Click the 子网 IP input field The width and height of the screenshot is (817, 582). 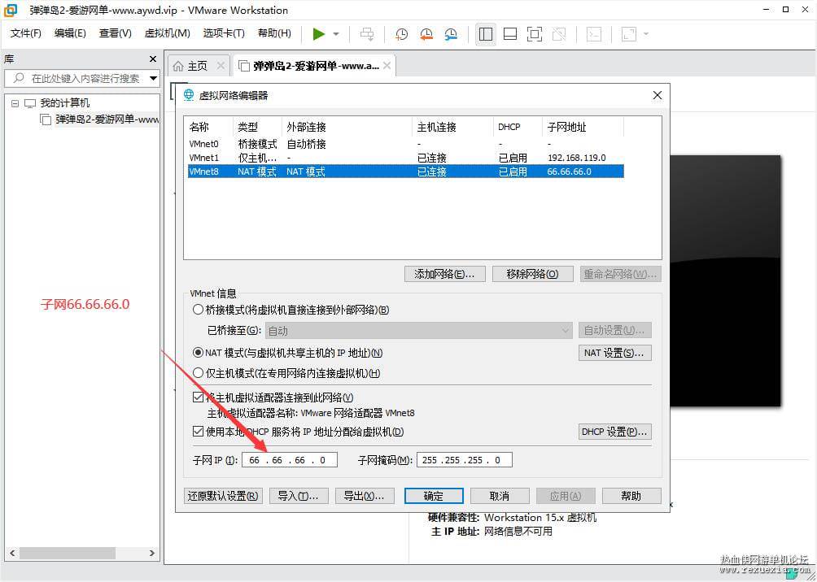pos(289,459)
